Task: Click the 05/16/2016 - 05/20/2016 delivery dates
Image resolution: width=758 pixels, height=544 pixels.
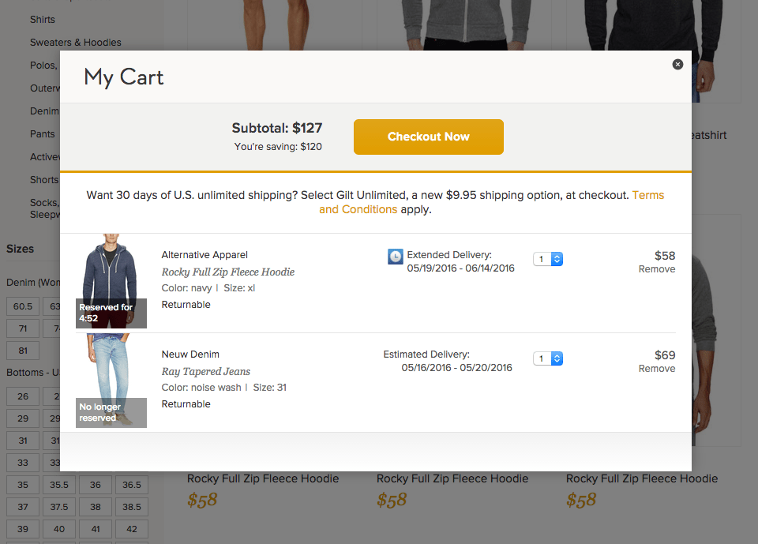Action: [457, 368]
